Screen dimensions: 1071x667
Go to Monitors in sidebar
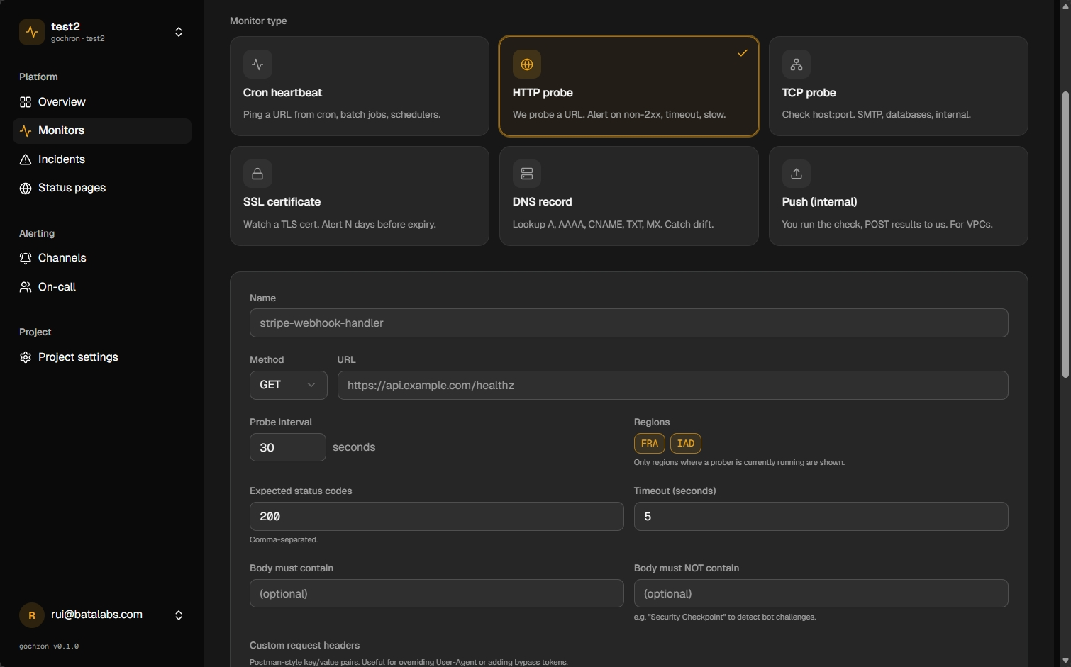[102, 131]
